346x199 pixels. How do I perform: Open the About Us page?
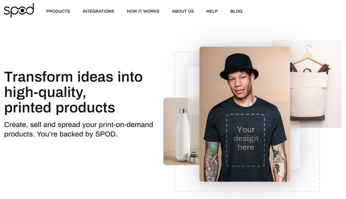click(183, 11)
